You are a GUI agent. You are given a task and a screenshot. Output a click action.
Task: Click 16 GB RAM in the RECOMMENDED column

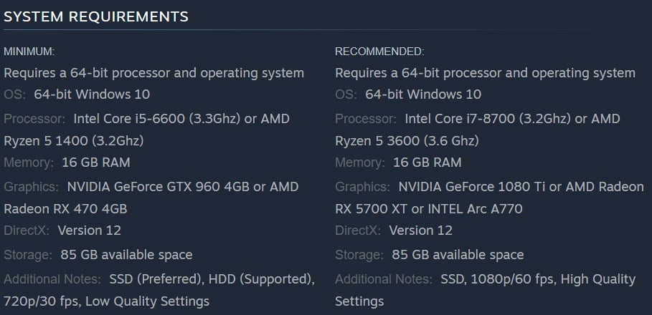[427, 163]
